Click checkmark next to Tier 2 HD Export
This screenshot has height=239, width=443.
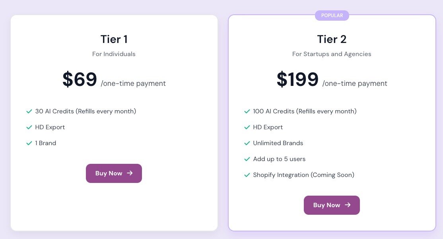(247, 127)
